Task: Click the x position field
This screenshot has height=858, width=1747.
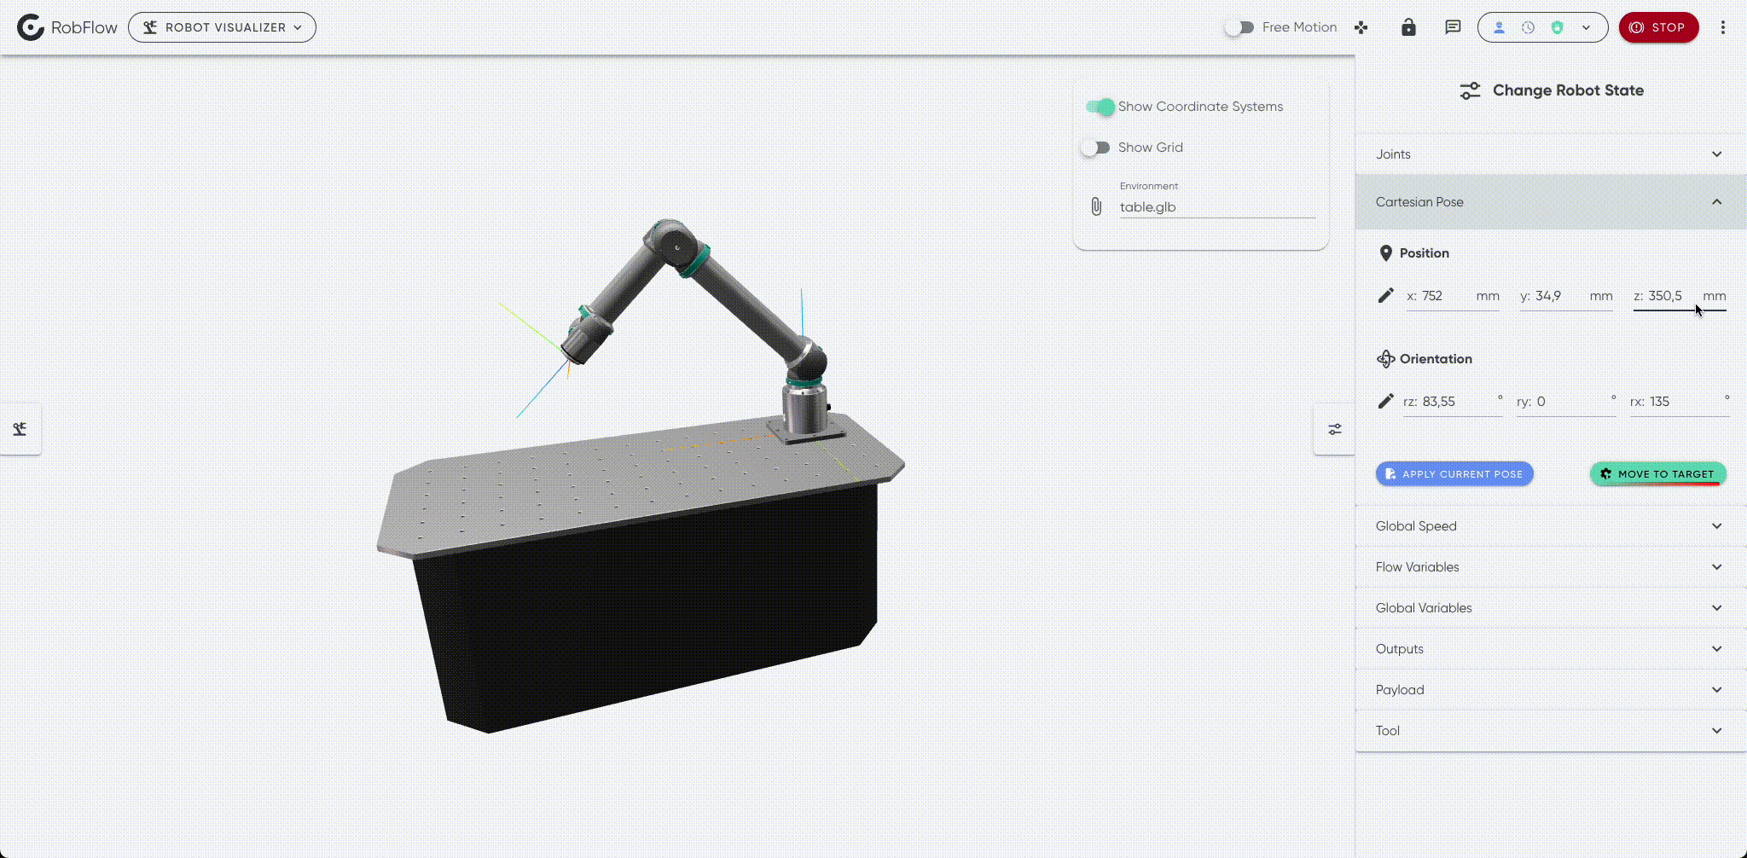Action: pyautogui.click(x=1453, y=297)
